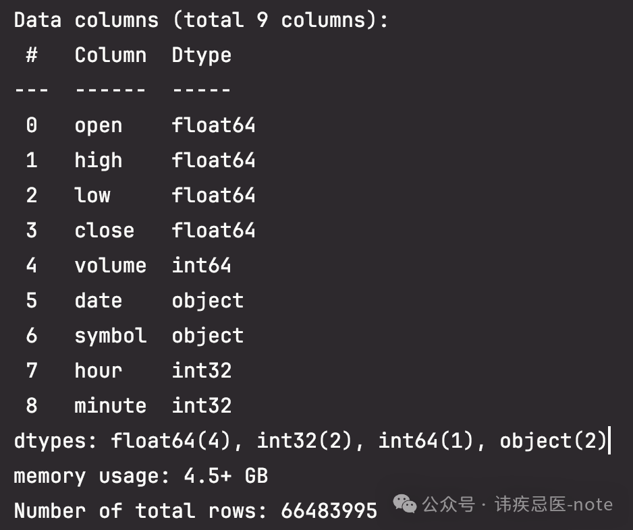Screen dimensions: 633x530
Task: Place cursor after 'object(2)' on dtypes line
Action: pos(608,440)
